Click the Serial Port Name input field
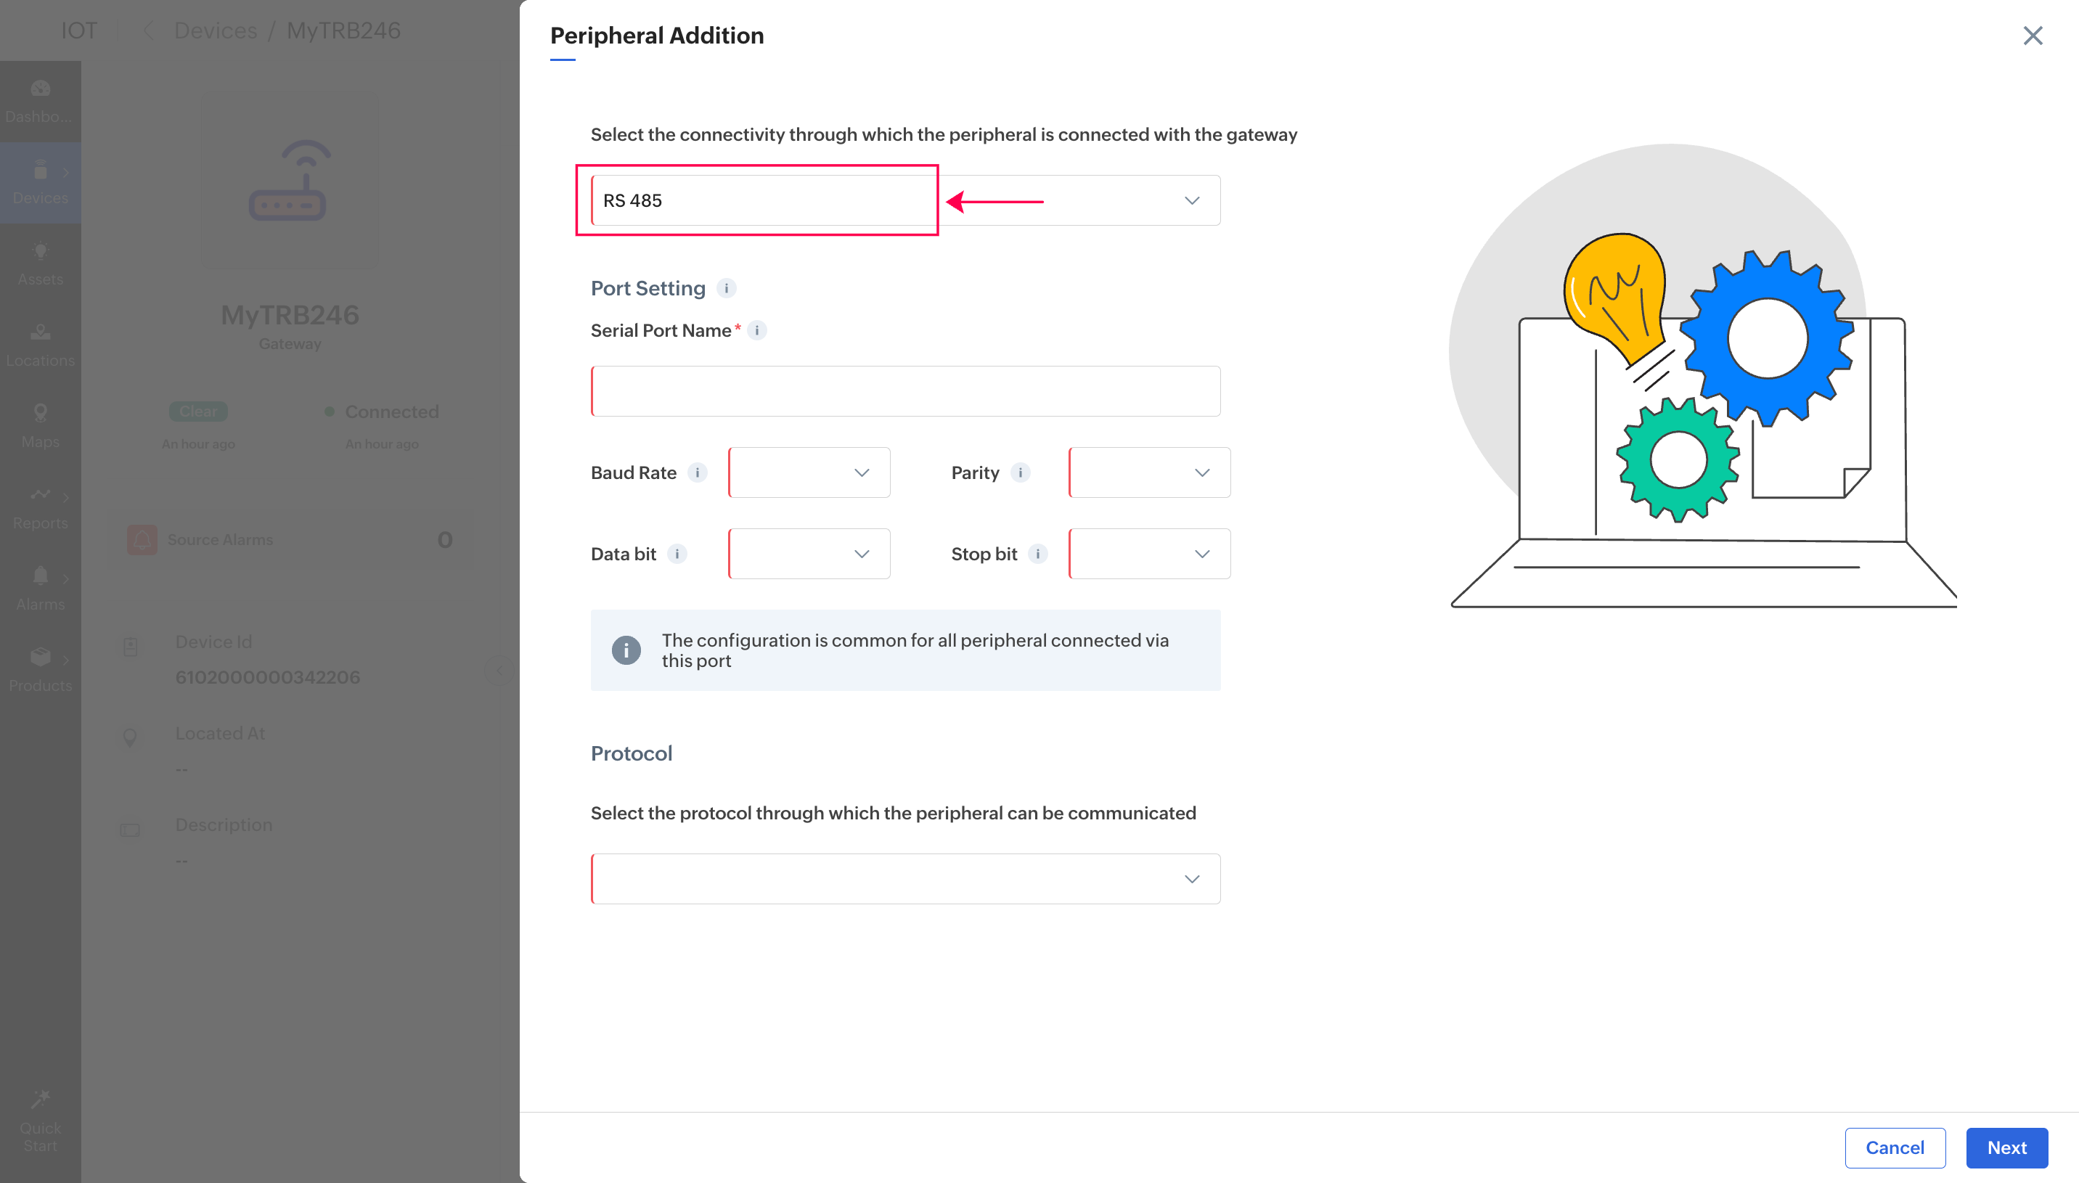 [x=905, y=392]
